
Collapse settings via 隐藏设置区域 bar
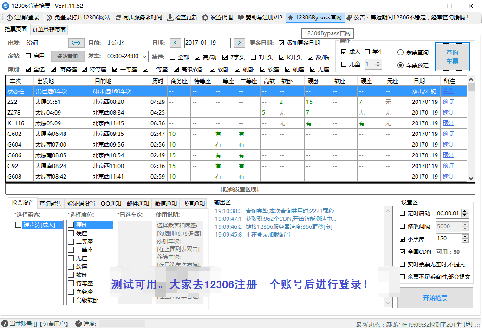[x=240, y=189]
